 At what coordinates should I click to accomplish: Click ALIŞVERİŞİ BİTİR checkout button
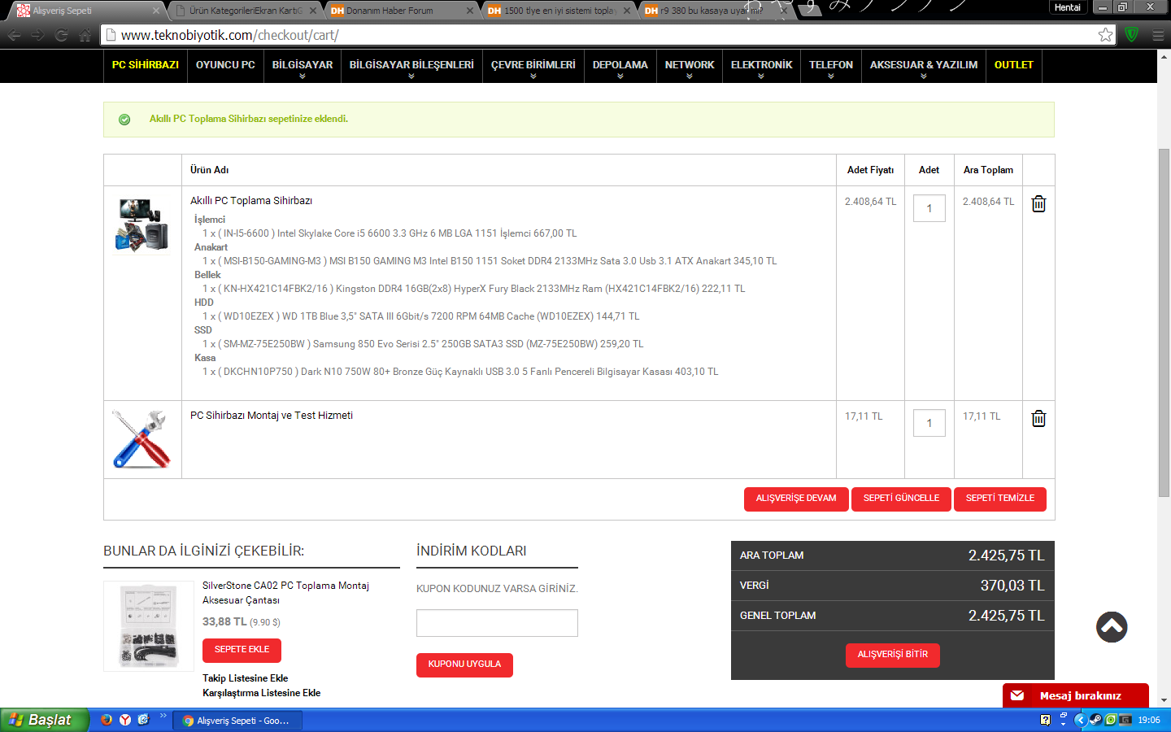893,655
